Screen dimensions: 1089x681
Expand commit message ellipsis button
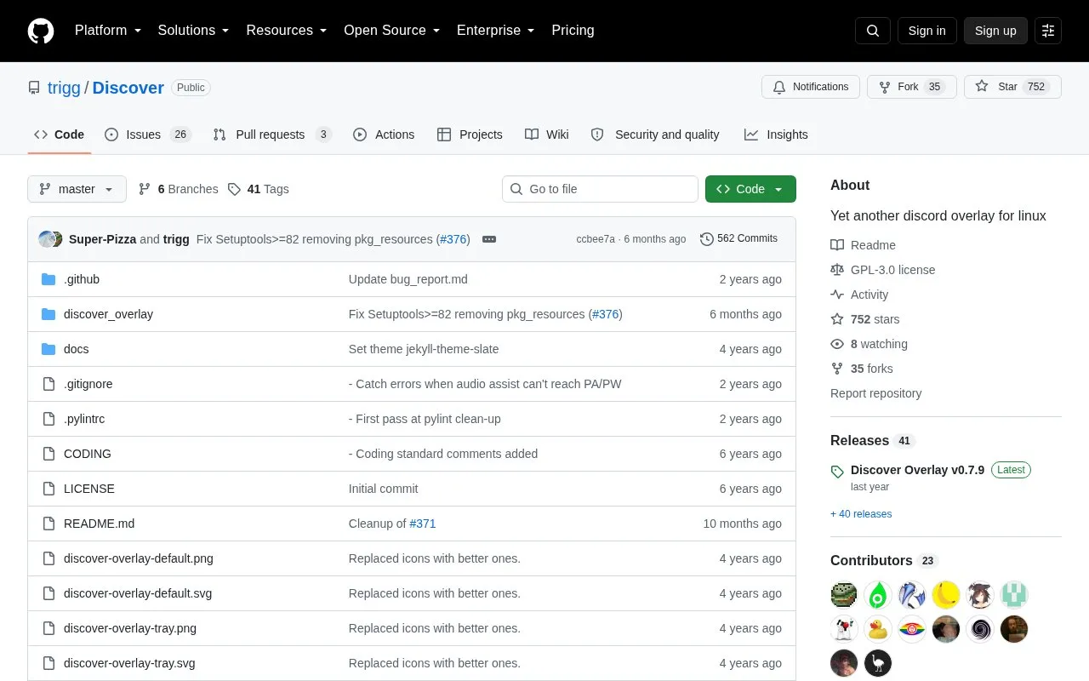tap(489, 239)
